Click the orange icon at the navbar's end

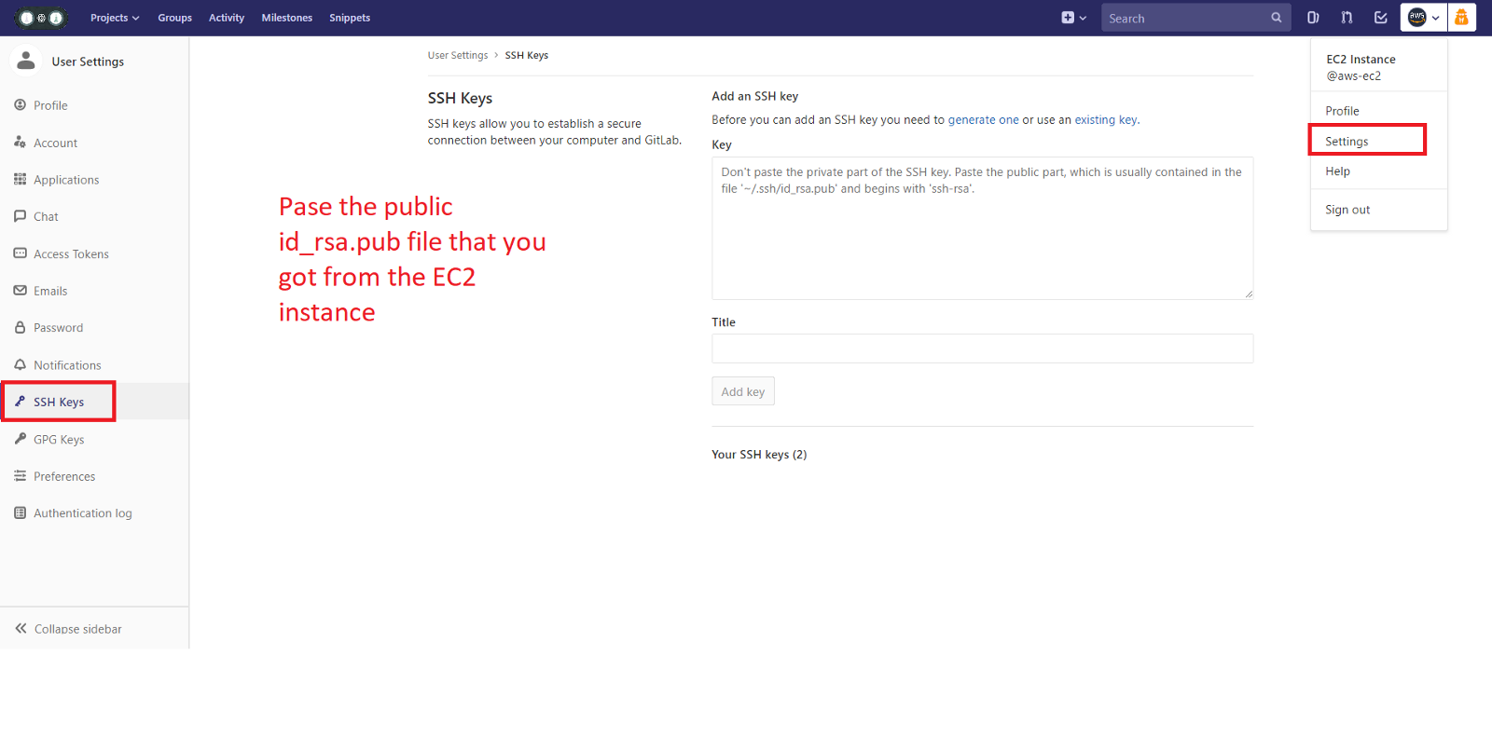point(1461,18)
